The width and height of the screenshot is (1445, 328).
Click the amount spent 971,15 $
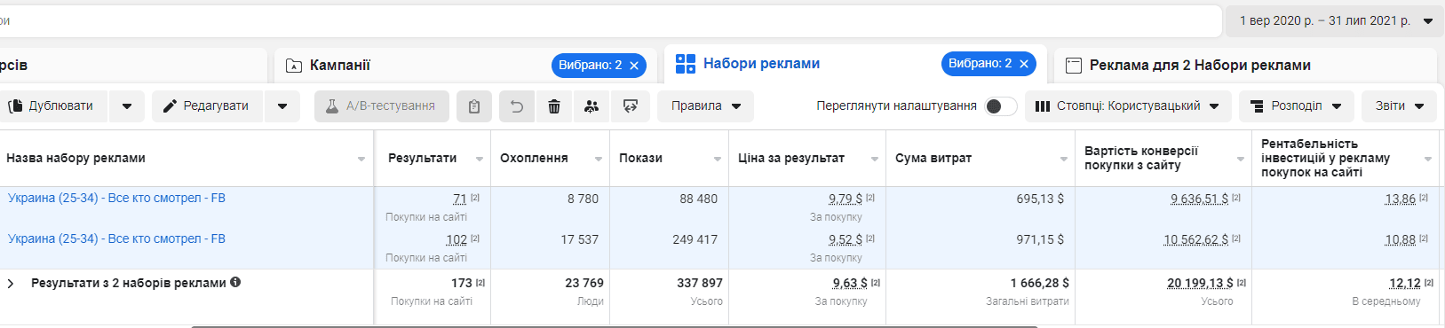pos(1040,239)
